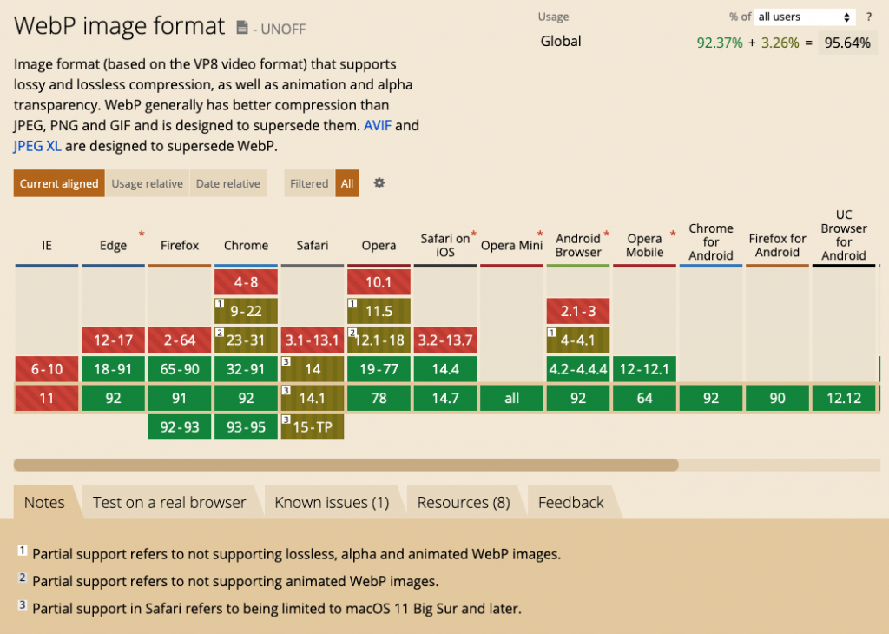Open the Notes tab
This screenshot has width=889, height=634.
(x=44, y=503)
